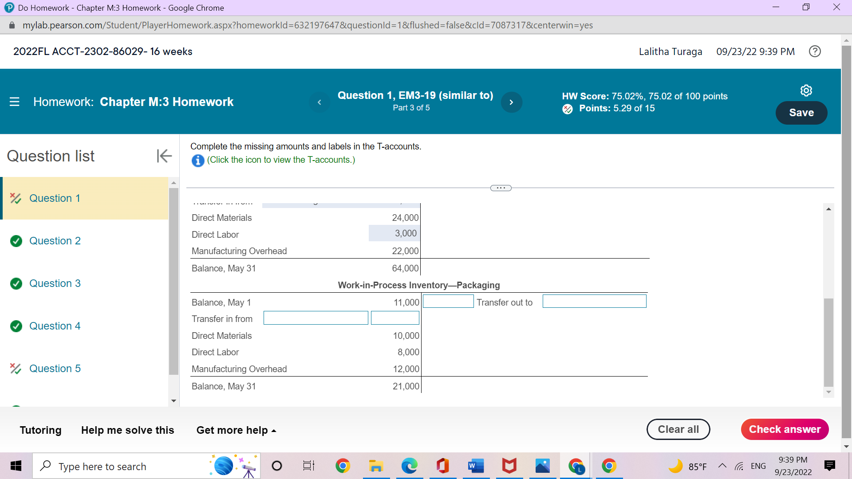This screenshot has height=479, width=852.
Task: Collapse the Question list panel
Action: coord(164,156)
